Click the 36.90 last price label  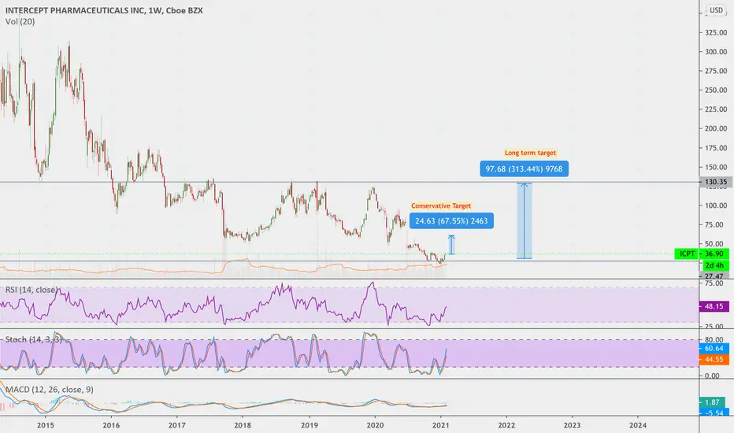(714, 254)
